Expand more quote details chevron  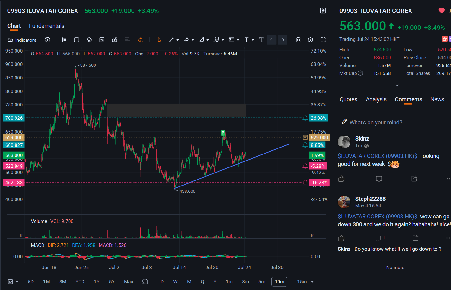(x=397, y=85)
